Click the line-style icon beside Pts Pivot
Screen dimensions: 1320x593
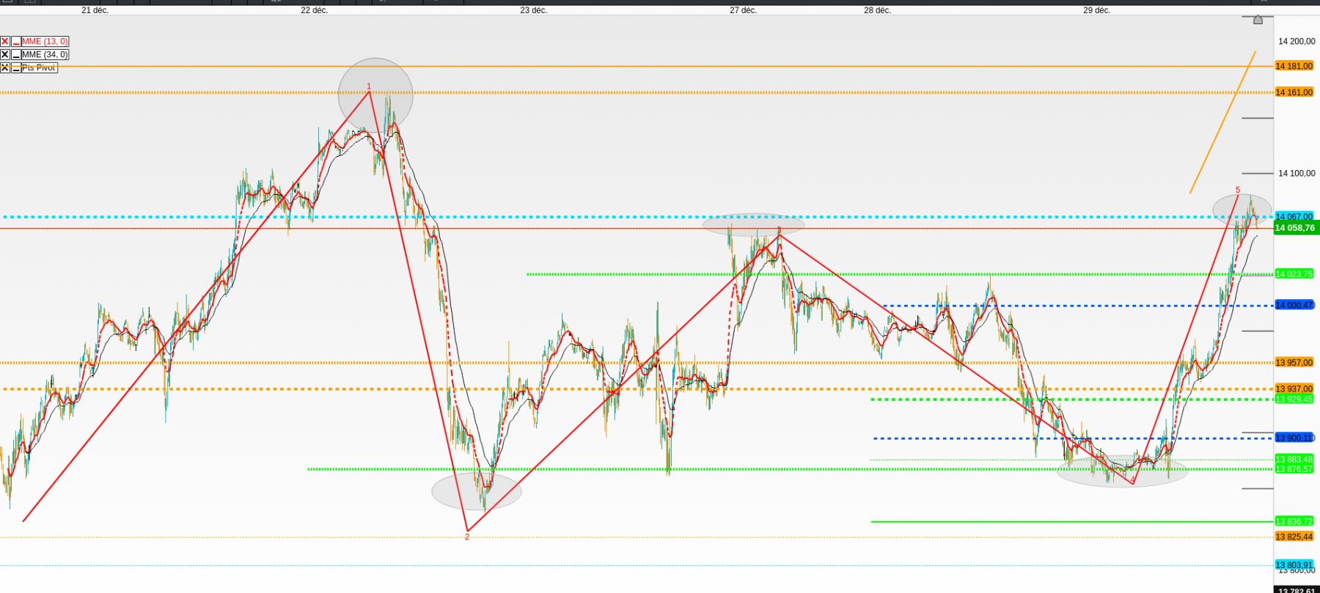coord(16,67)
